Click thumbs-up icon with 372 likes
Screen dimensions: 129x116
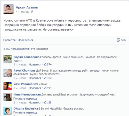(x=45, y=78)
